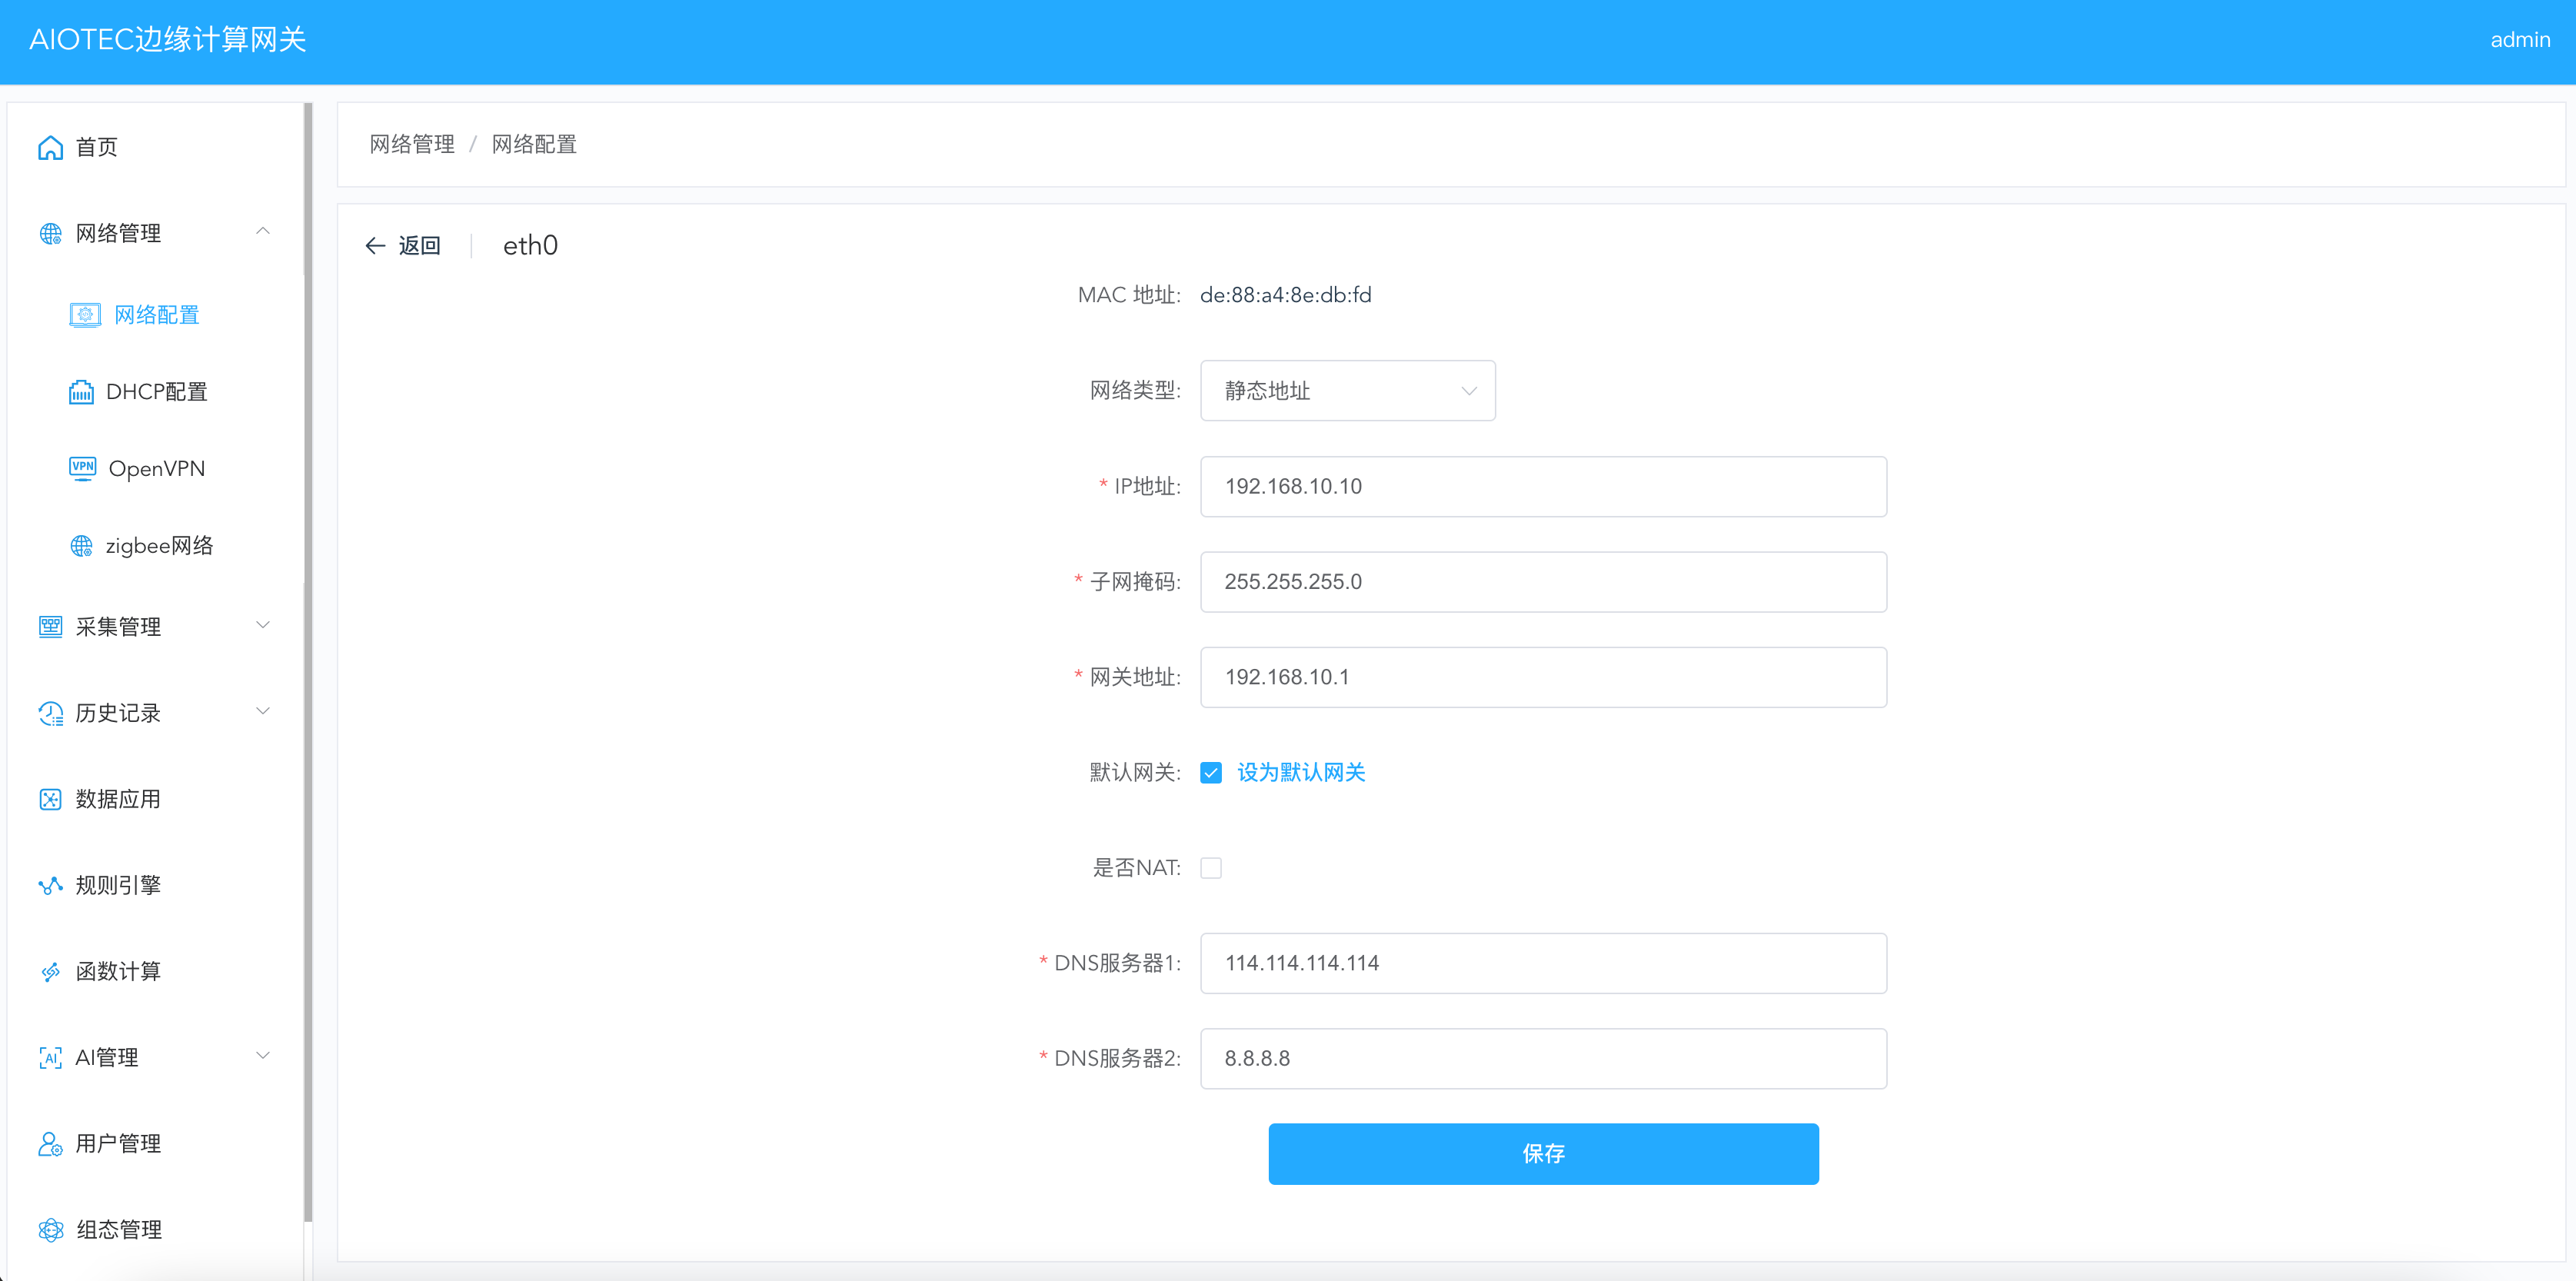This screenshot has height=1281, width=2576.
Task: Open the 首页 menu item
Action: point(155,148)
